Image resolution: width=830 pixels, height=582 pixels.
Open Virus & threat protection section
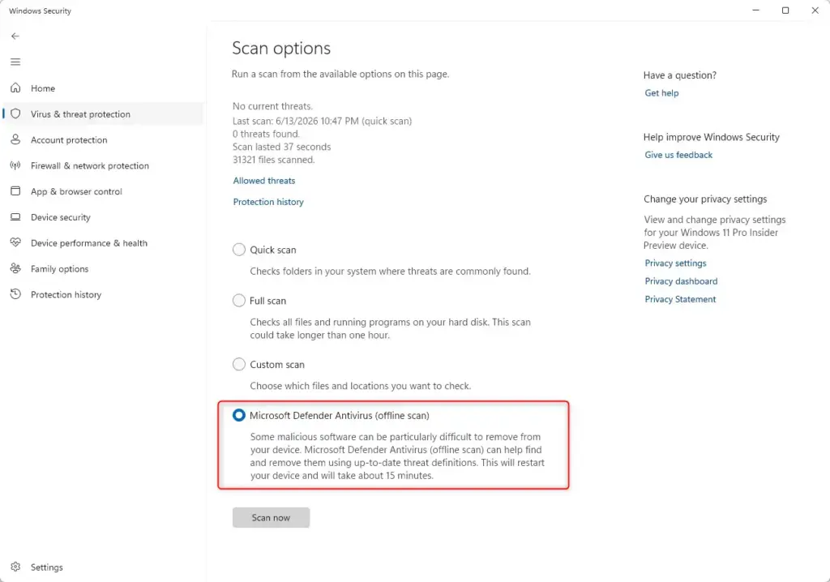[x=103, y=113]
